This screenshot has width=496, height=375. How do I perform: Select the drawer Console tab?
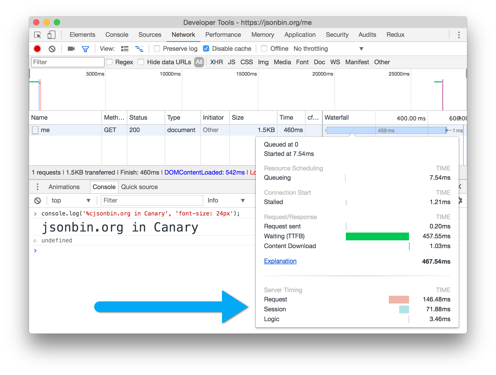[104, 187]
